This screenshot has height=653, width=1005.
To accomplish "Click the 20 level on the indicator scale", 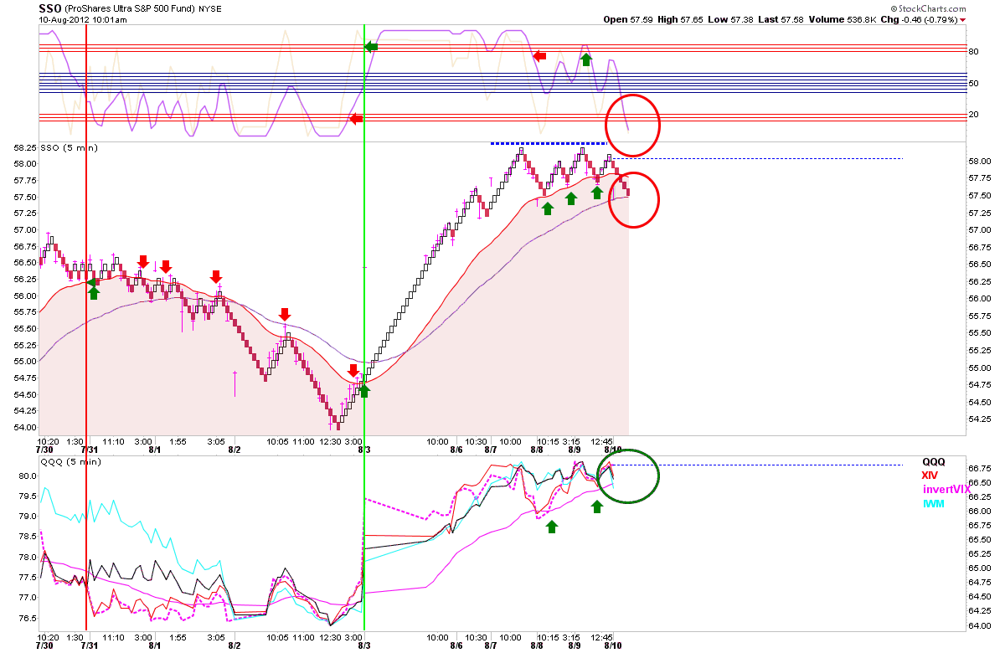I will [974, 115].
